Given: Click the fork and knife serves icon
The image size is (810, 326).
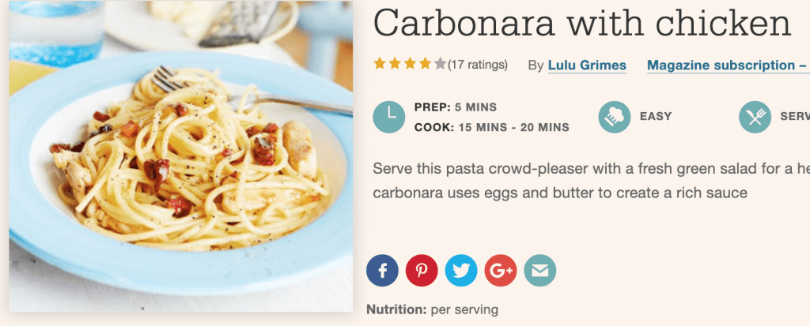Looking at the screenshot, I should (755, 117).
